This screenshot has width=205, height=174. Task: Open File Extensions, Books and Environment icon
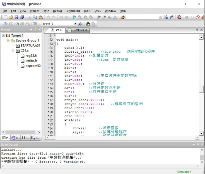(x=88, y=24)
